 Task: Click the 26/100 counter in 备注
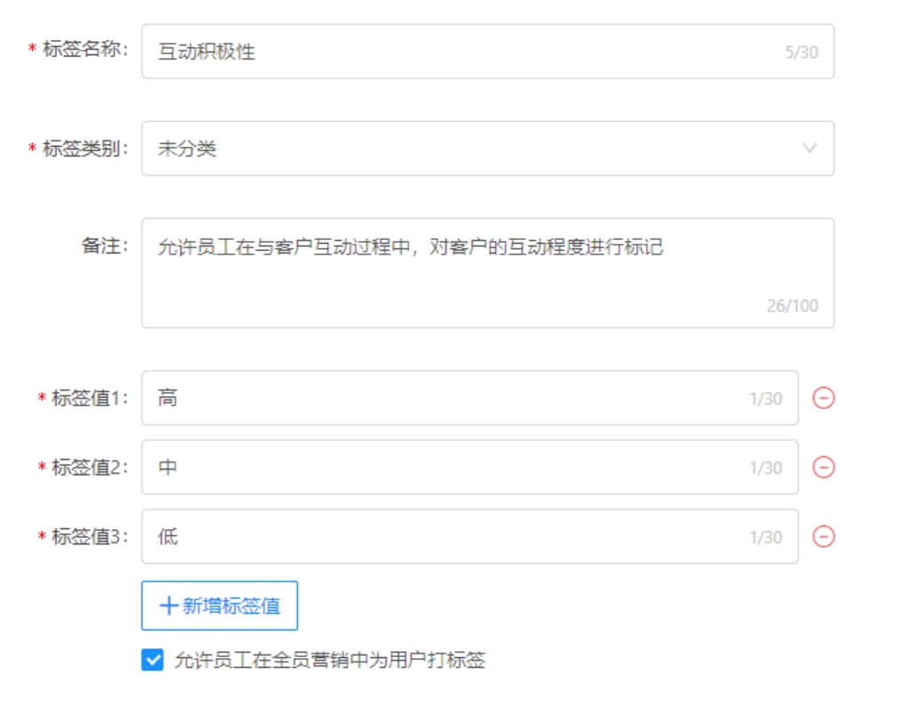pyautogui.click(x=793, y=306)
